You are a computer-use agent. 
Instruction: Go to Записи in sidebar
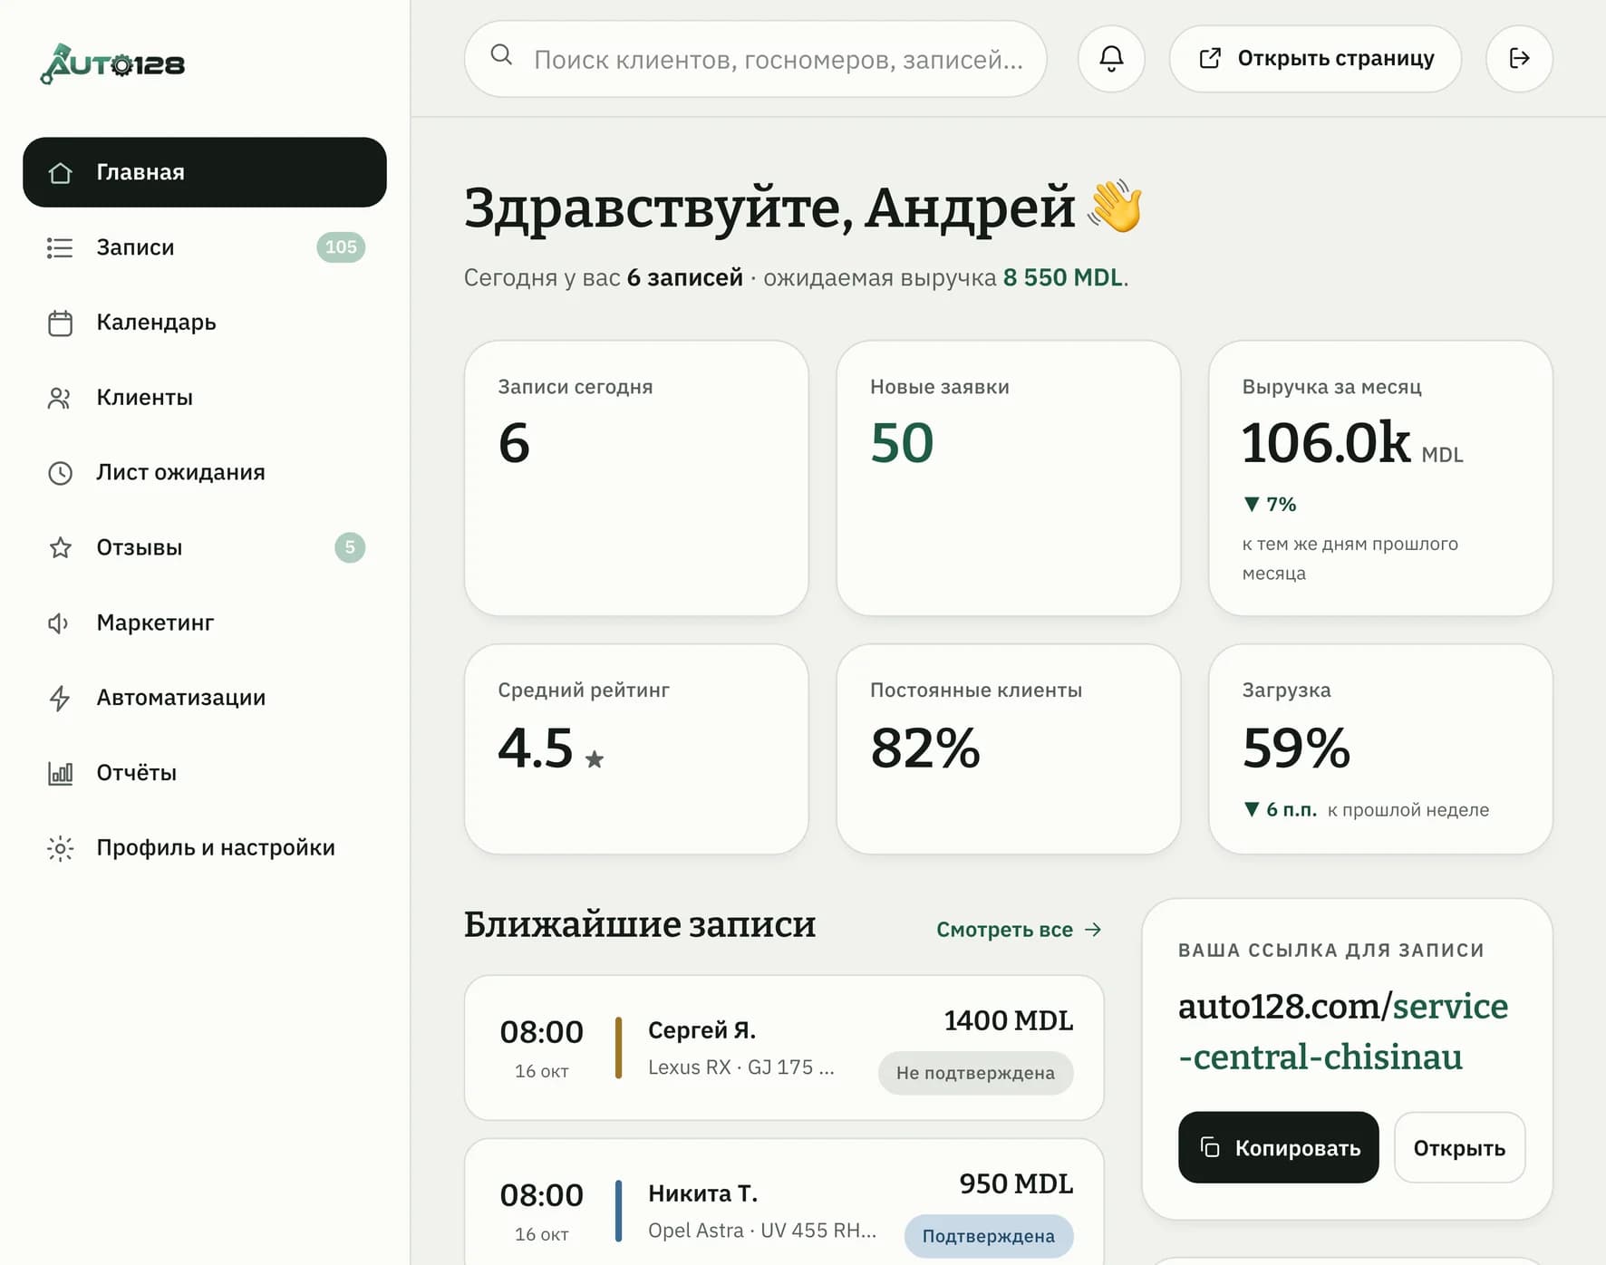(205, 247)
